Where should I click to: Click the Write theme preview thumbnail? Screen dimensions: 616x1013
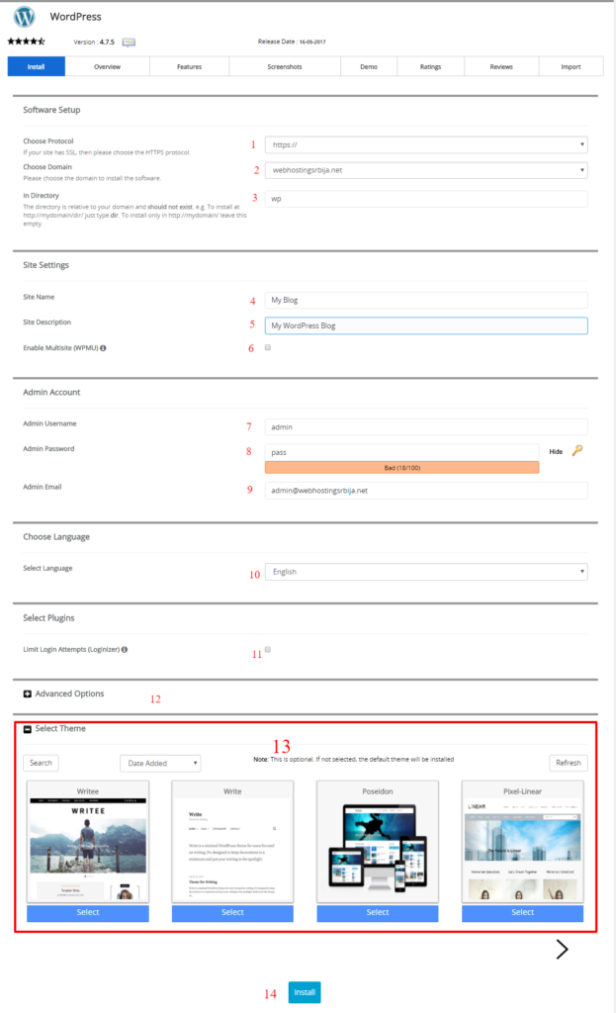point(232,849)
